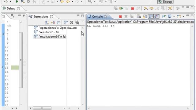Click the Display Selected Console icon

pos(169,16)
